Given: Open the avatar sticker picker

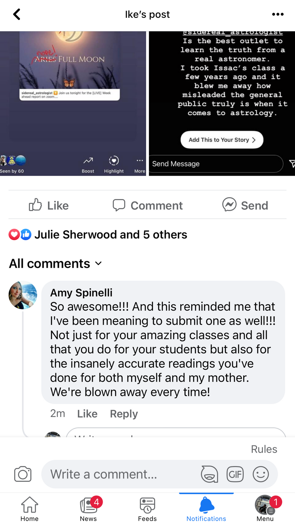Looking at the screenshot, I should click(209, 475).
